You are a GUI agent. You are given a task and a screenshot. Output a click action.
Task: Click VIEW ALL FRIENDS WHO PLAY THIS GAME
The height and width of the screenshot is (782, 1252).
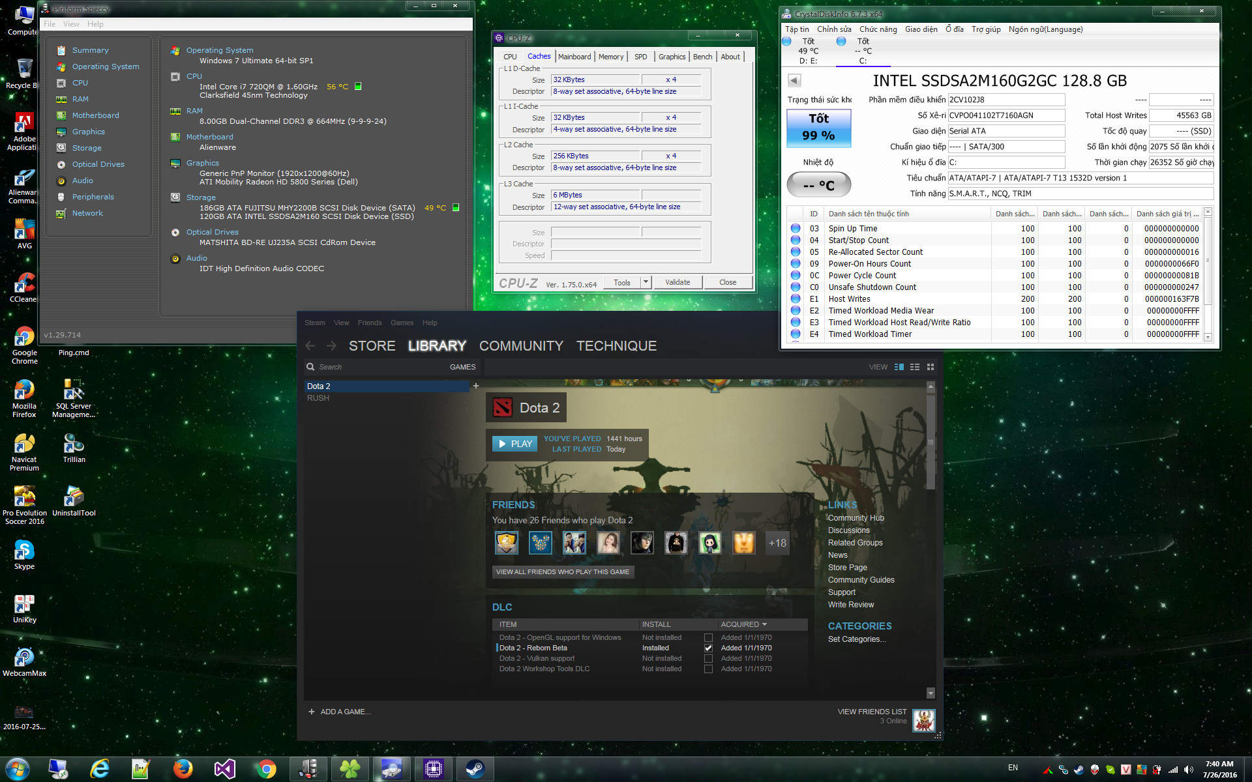coord(562,572)
